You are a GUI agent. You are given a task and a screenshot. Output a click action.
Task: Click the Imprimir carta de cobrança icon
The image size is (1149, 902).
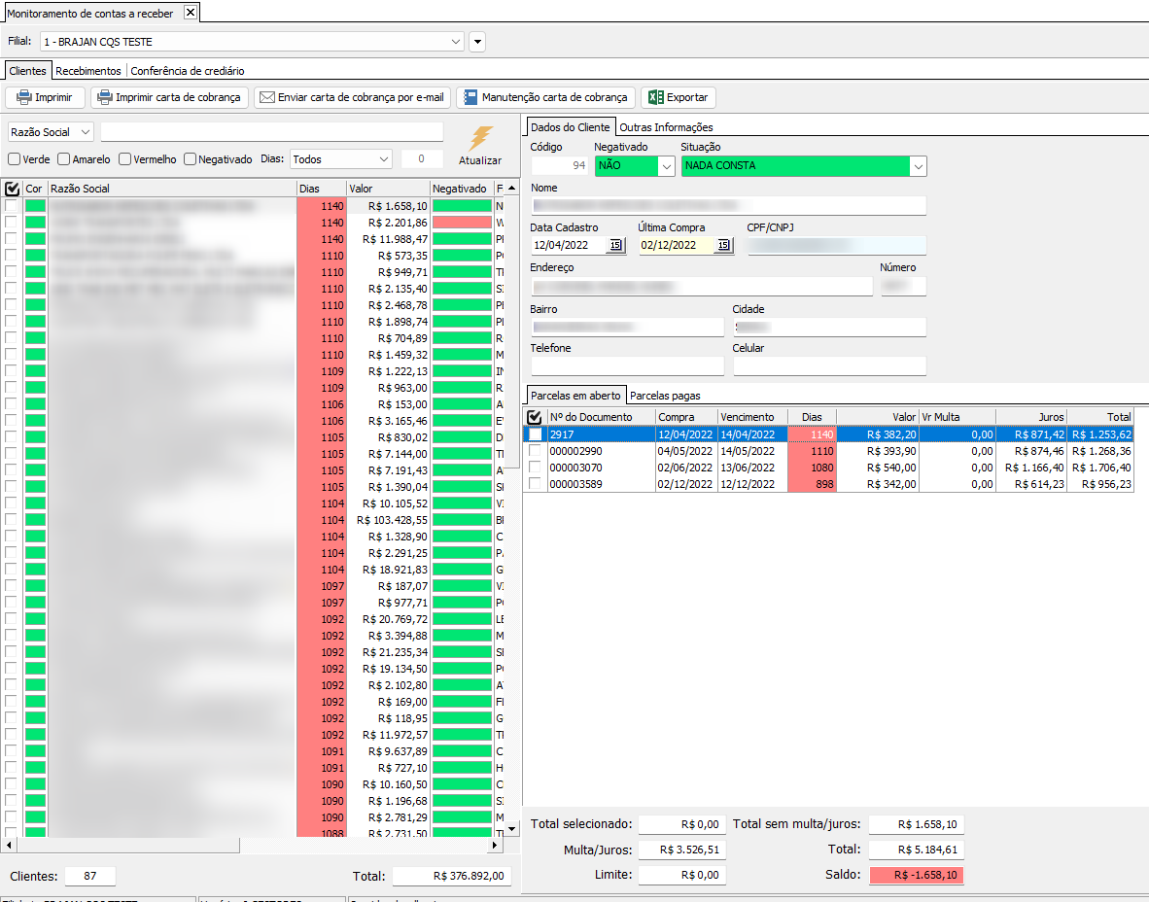coord(104,97)
